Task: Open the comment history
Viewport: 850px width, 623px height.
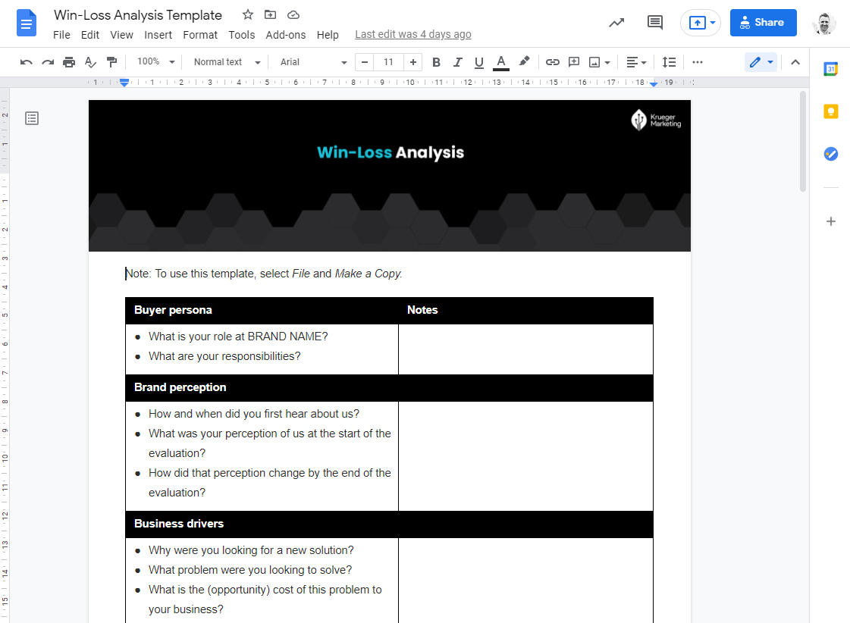Action: point(655,23)
